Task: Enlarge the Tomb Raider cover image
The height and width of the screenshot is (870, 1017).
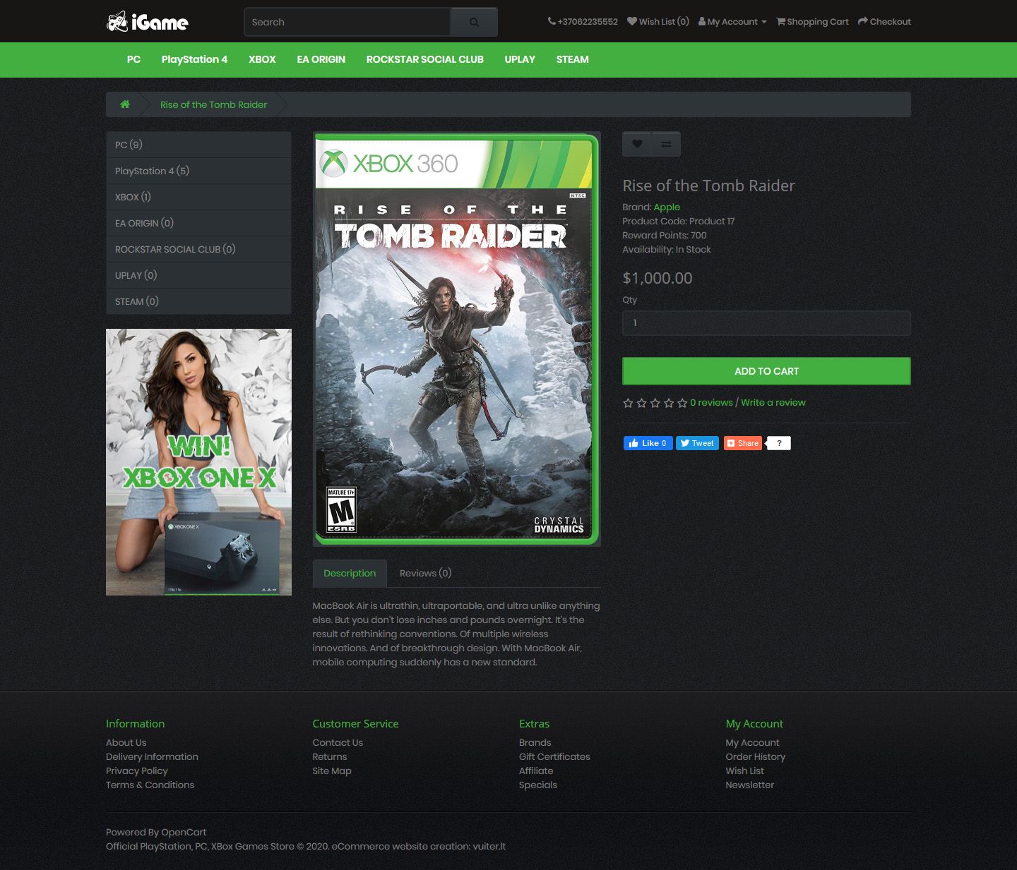Action: pyautogui.click(x=457, y=339)
